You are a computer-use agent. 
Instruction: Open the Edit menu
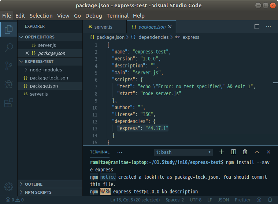pos(20,16)
